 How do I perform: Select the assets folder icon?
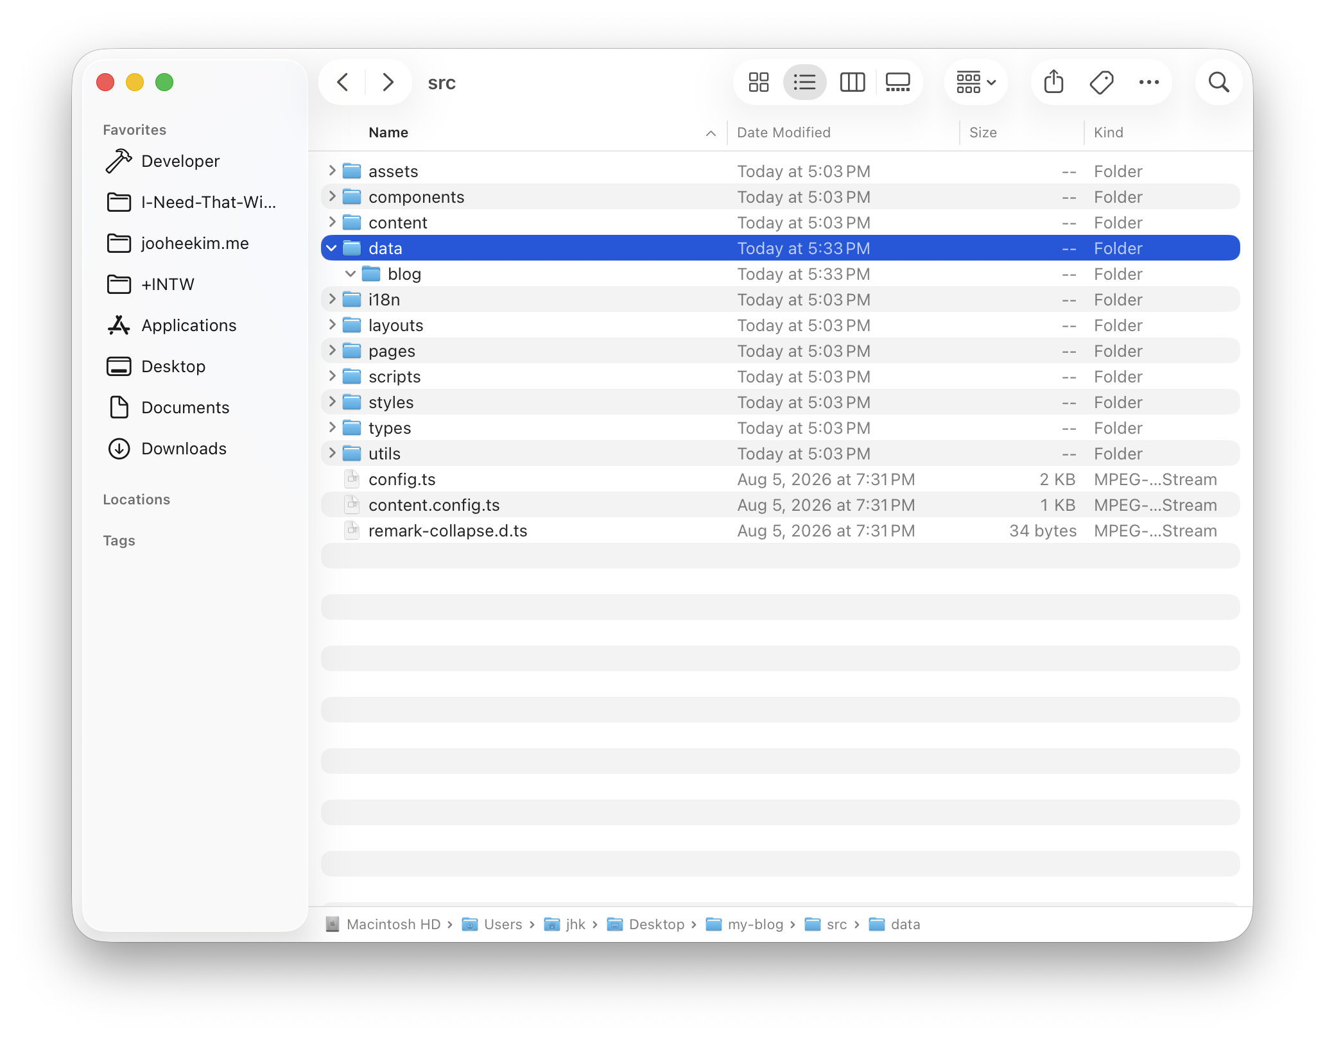coord(352,171)
